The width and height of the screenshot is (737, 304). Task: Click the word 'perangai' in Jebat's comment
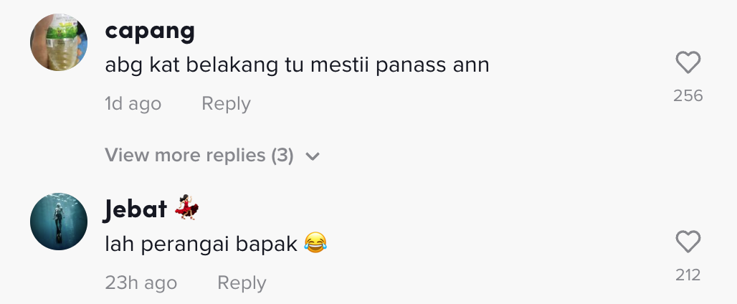180,244
